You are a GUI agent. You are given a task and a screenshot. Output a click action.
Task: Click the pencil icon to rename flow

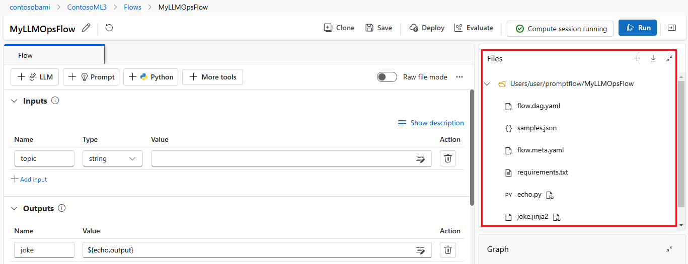86,28
